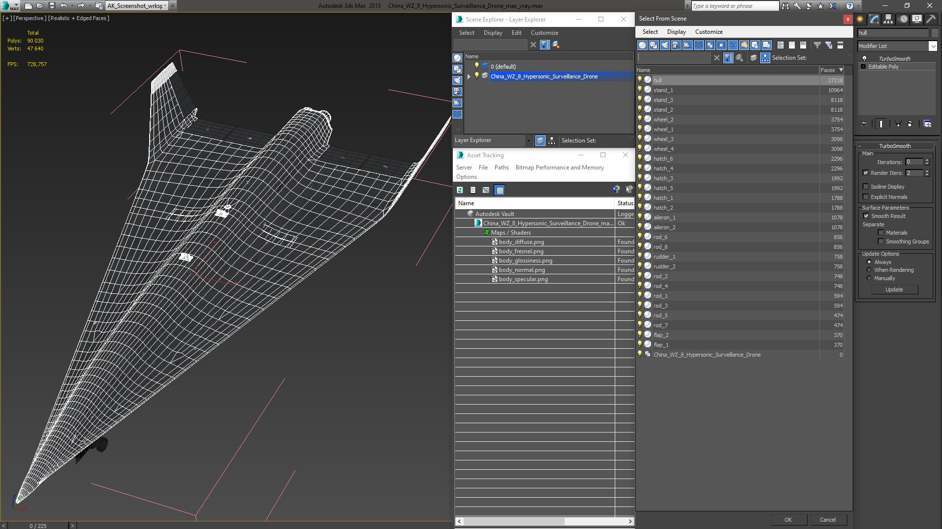The width and height of the screenshot is (942, 529).
Task: Click Cancel button in Select From Scene
Action: pyautogui.click(x=828, y=520)
